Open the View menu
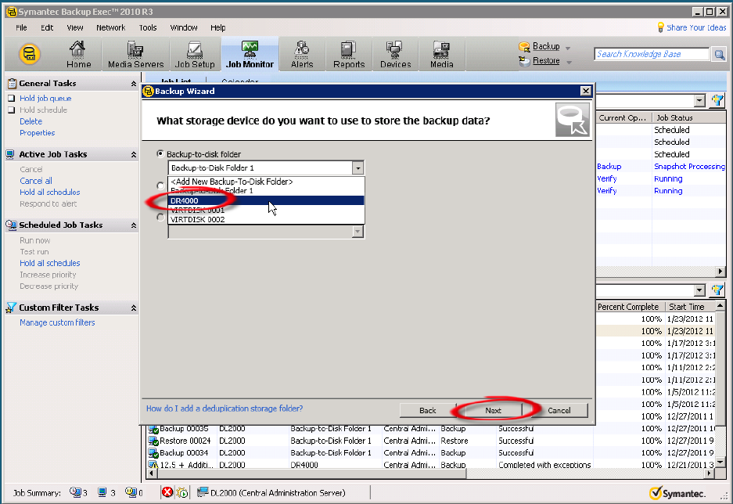 coord(75,27)
